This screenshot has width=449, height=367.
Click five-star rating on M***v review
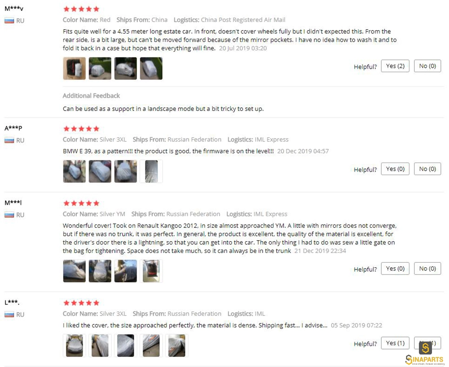click(81, 9)
